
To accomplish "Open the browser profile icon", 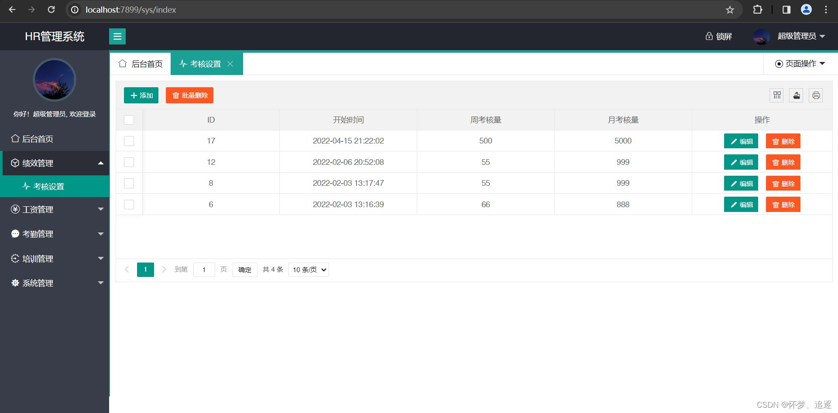I will pos(806,10).
